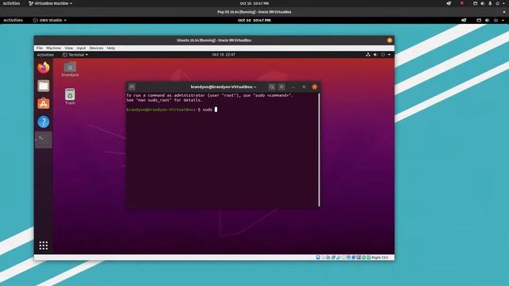Open the terminal hamburger menu
This screenshot has width=509, height=286.
point(282,87)
